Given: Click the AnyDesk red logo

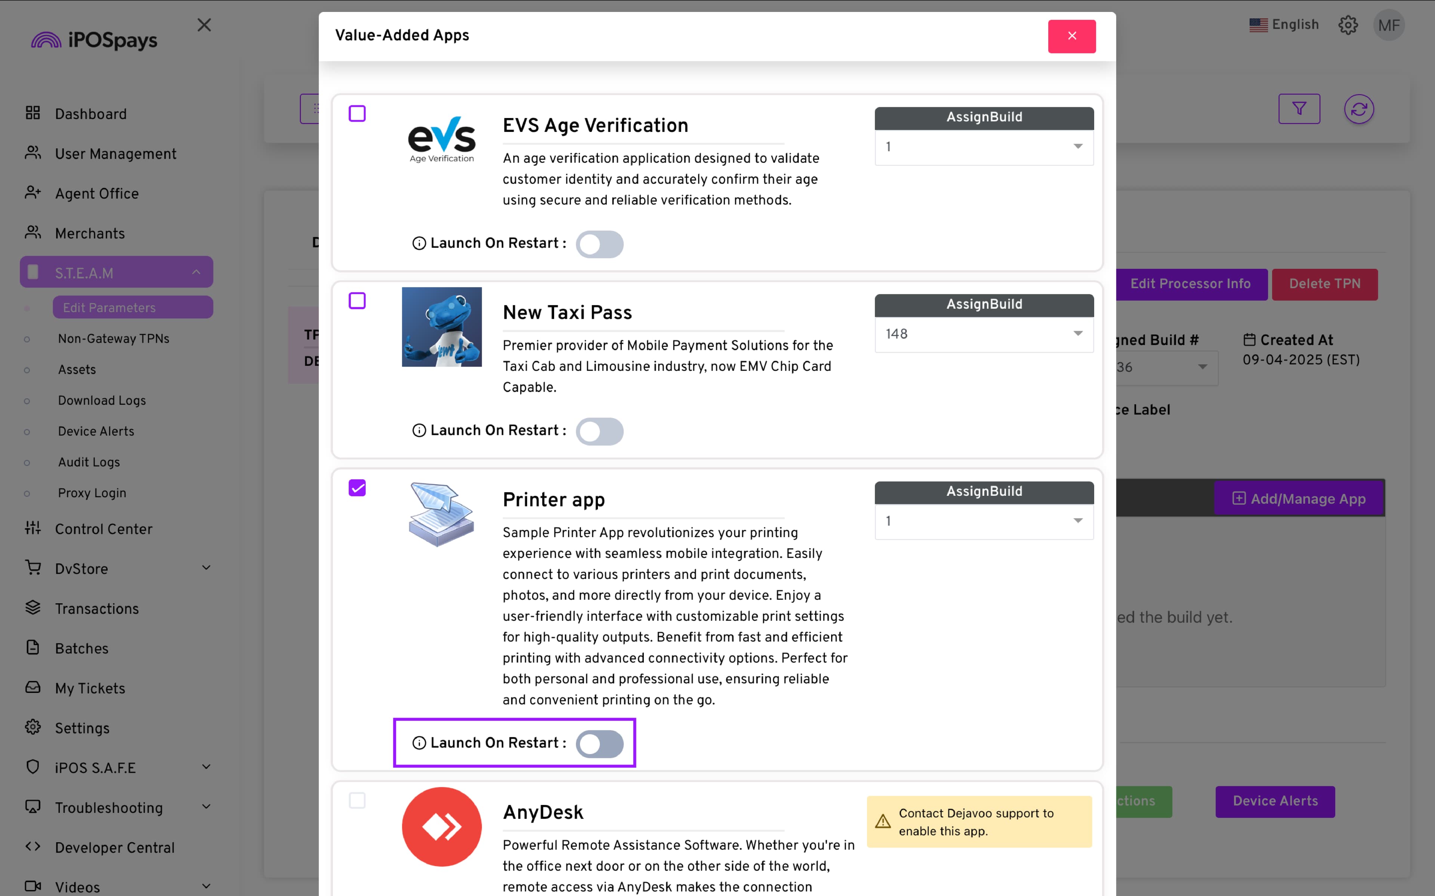Looking at the screenshot, I should tap(442, 827).
